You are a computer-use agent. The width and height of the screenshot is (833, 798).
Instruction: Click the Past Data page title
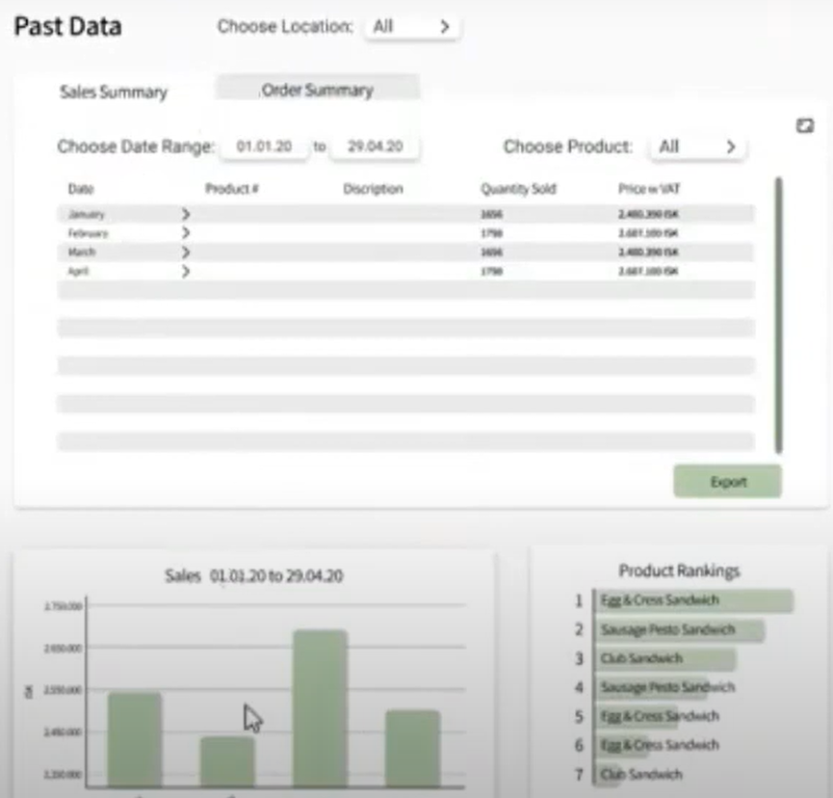pos(67,26)
